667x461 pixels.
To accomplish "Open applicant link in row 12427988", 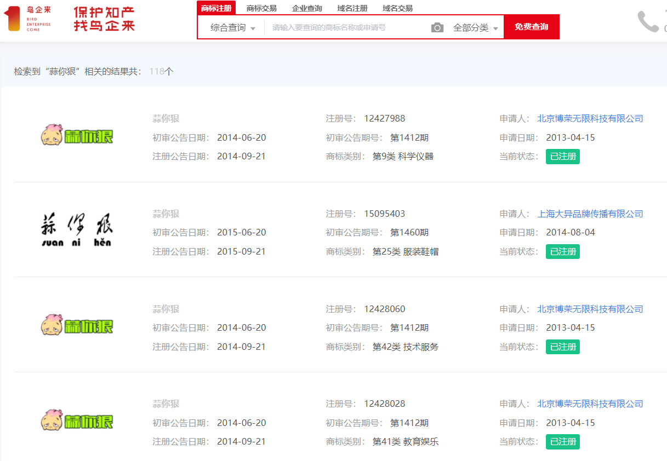I will click(x=590, y=119).
